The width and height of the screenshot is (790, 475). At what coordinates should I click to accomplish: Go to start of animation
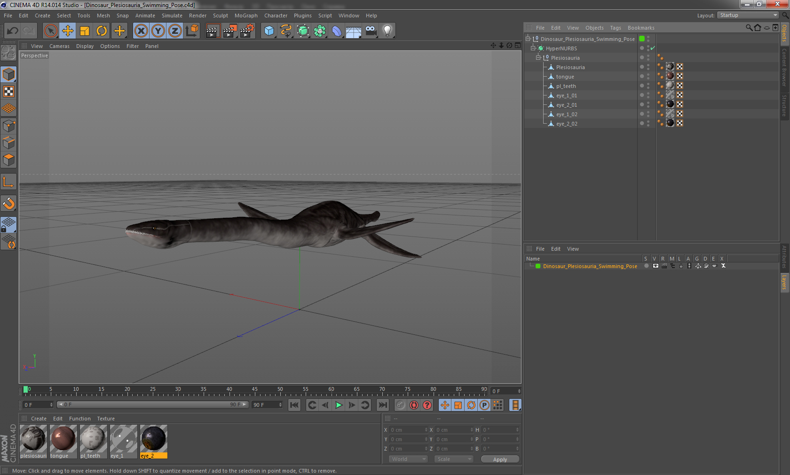(294, 405)
